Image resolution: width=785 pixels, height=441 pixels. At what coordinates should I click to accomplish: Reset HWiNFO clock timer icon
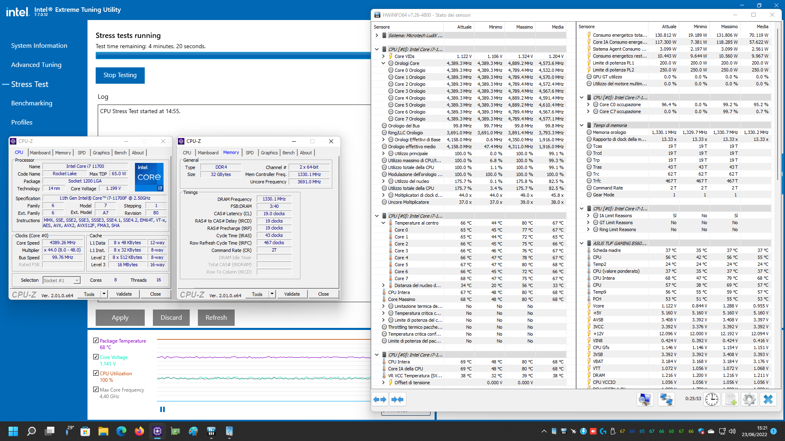[712, 399]
